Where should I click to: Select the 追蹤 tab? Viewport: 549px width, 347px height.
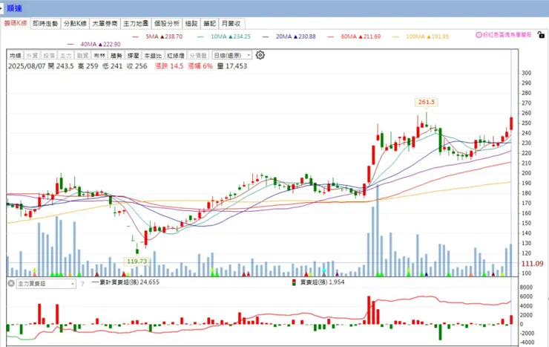click(191, 24)
